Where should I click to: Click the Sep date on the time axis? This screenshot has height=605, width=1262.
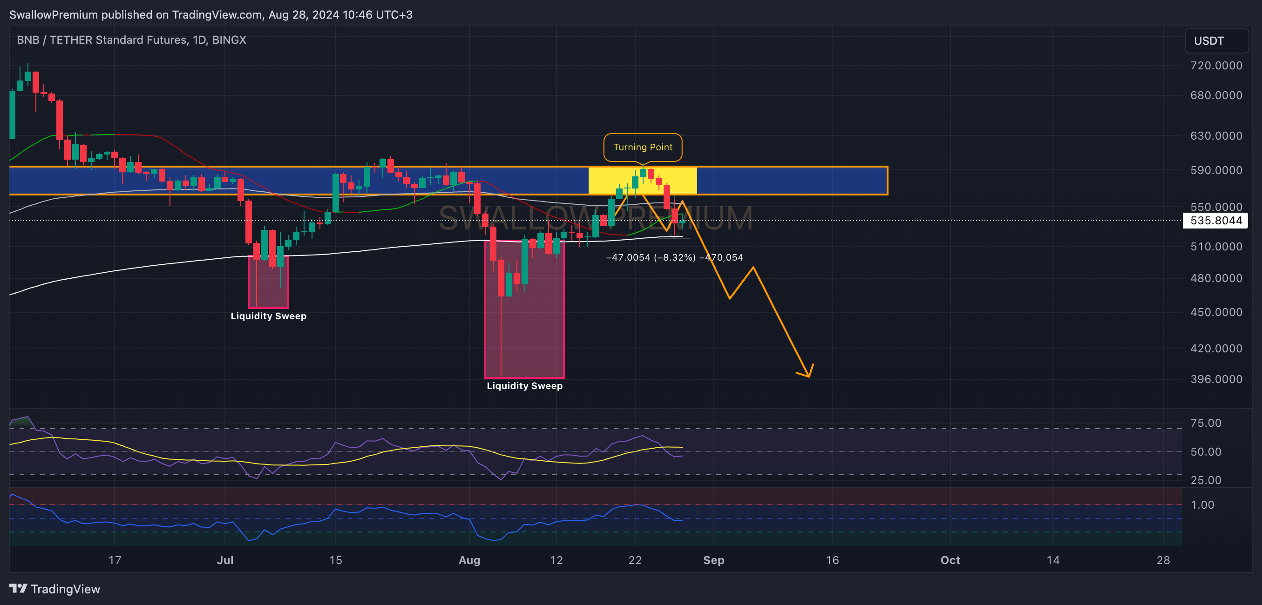tap(713, 560)
